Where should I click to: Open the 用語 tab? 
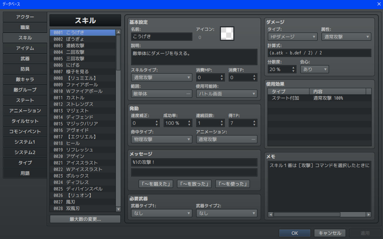click(25, 173)
